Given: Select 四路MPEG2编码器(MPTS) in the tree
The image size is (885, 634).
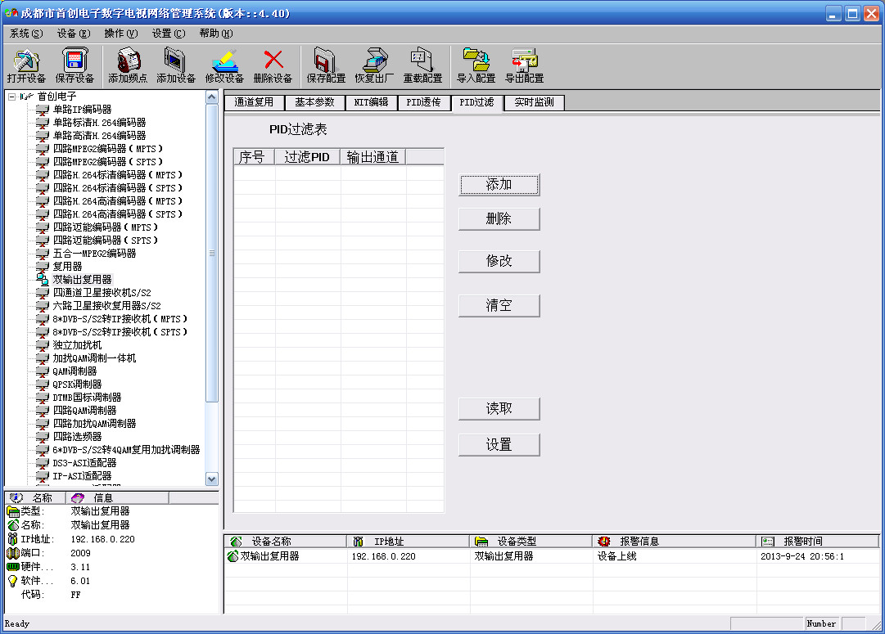Looking at the screenshot, I should coord(107,149).
